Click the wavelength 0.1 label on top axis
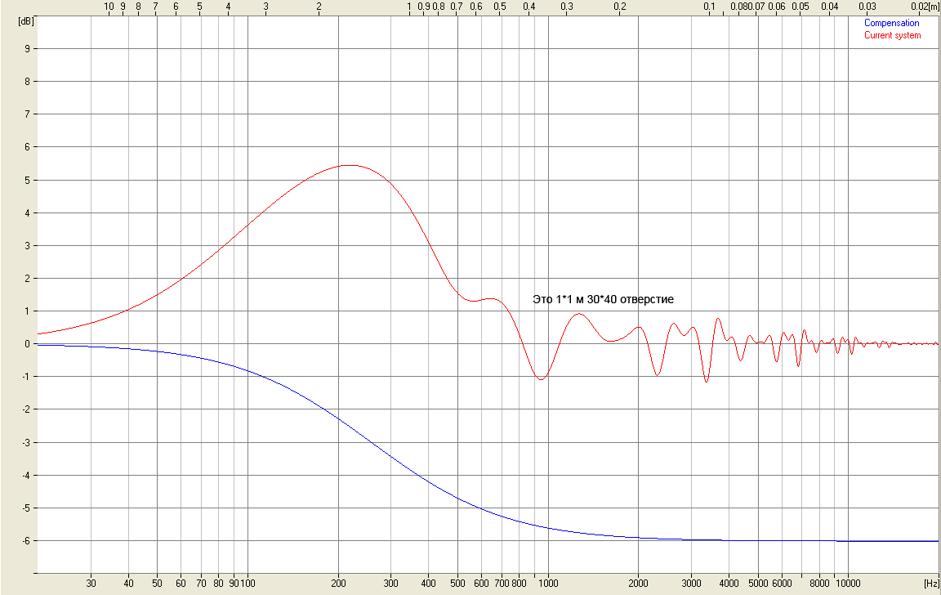The height and width of the screenshot is (595, 941). [710, 7]
